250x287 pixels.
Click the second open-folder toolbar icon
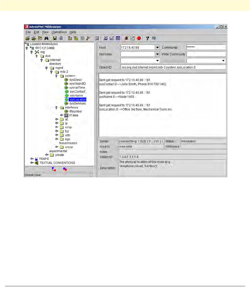(34, 38)
